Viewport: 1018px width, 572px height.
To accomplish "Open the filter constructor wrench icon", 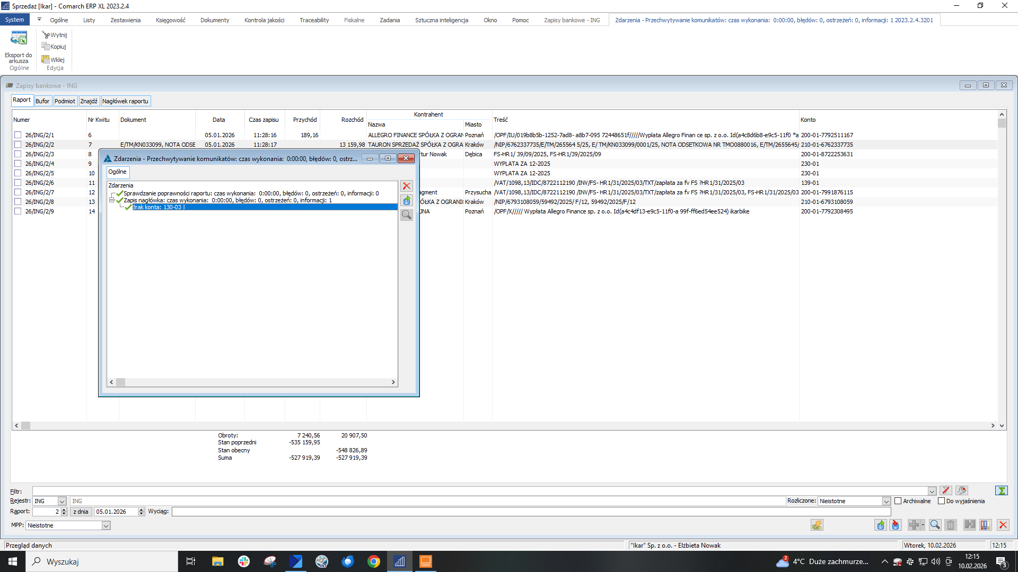I will point(962,491).
